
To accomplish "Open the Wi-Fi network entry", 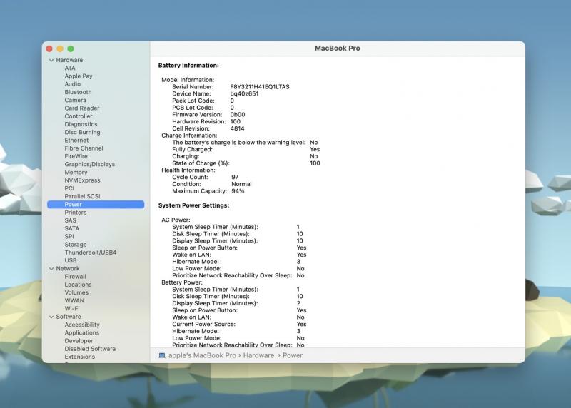I will (x=72, y=309).
